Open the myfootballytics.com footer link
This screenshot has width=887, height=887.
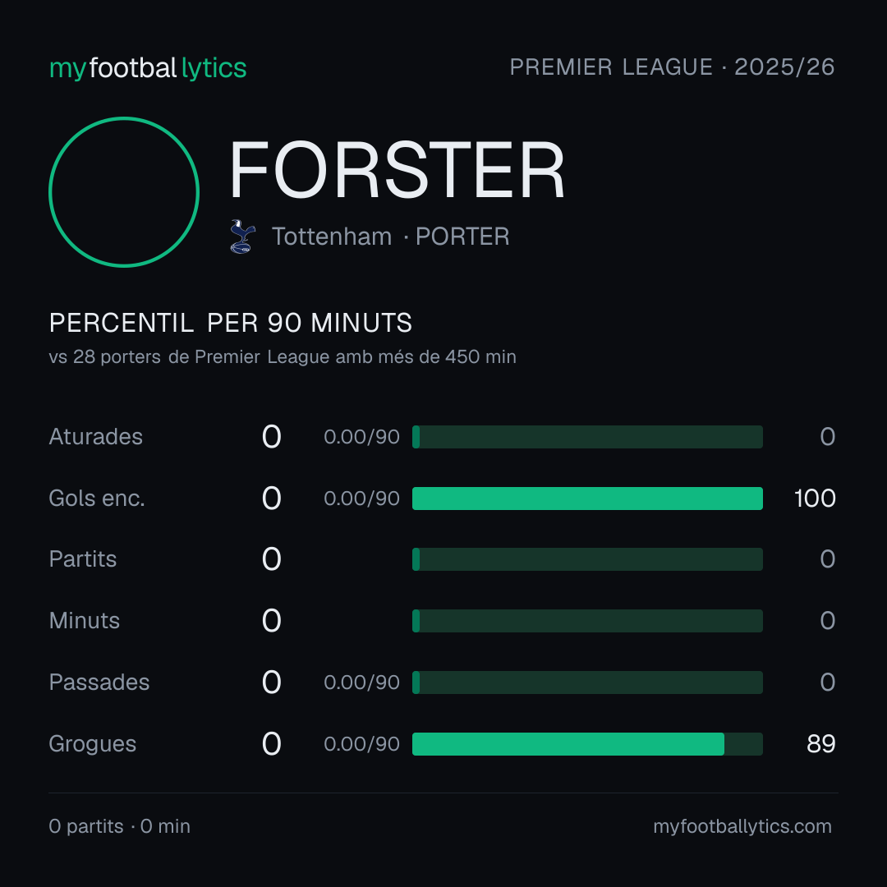point(742,826)
